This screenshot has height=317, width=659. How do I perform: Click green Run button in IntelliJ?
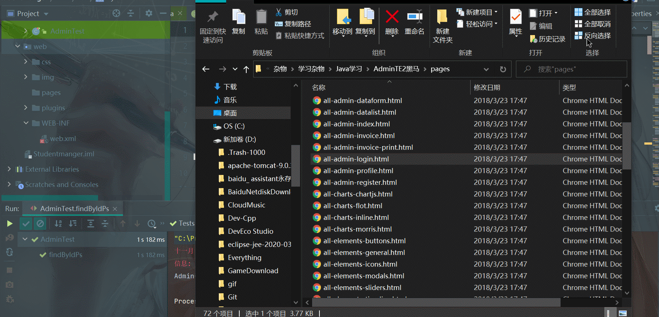10,224
